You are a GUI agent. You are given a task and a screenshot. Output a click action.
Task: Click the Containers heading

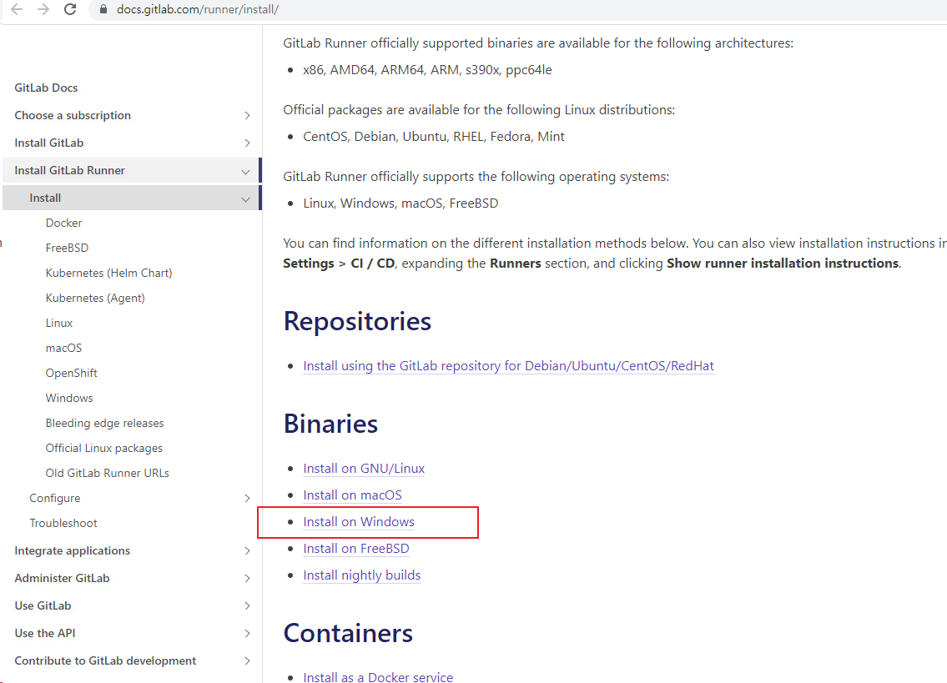pos(349,634)
